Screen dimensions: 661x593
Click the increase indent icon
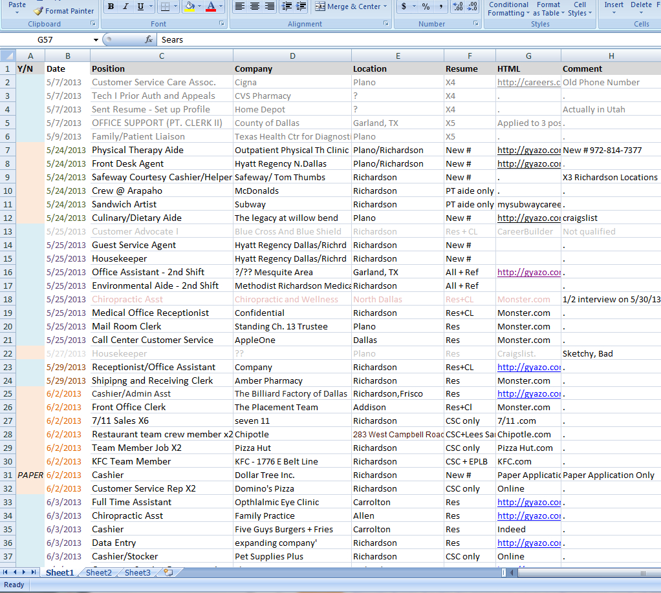tap(301, 6)
